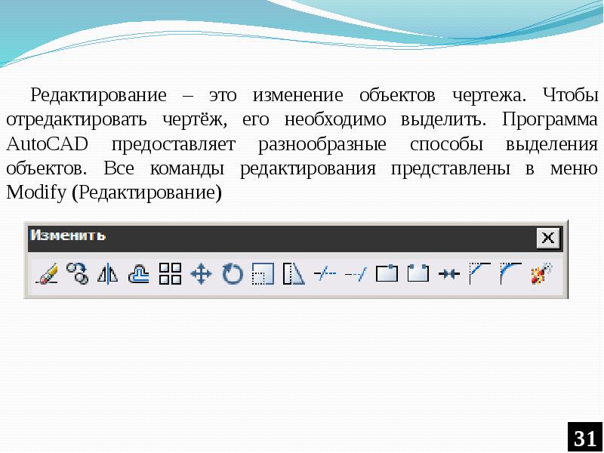Select the Fillet tool icon
The height and width of the screenshot is (453, 604).
coord(511,273)
